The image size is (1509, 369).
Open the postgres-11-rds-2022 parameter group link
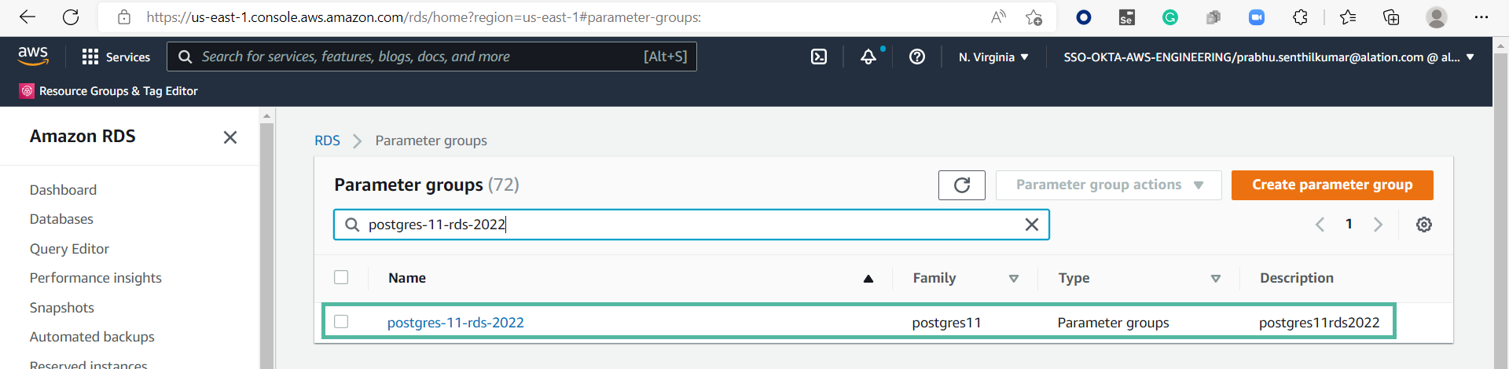456,323
